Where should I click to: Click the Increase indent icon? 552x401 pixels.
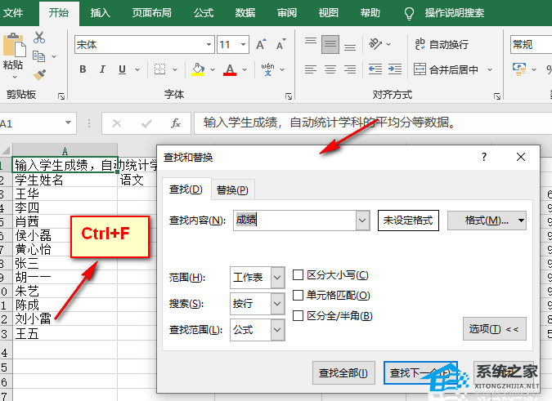point(395,69)
